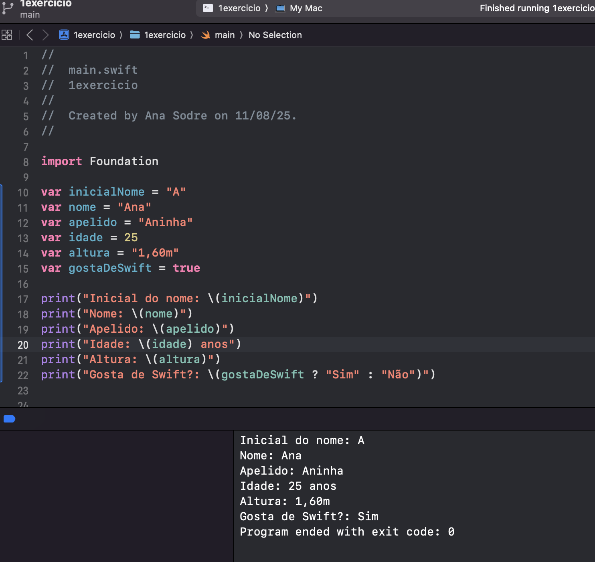Click line number 17 in the gutter

(x=23, y=299)
